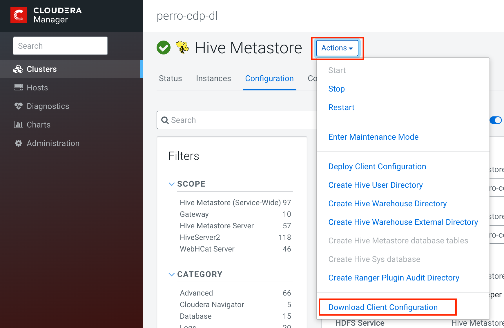Disable the toggle switch beside the search bar
Image resolution: width=504 pixels, height=328 pixels.
[496, 120]
